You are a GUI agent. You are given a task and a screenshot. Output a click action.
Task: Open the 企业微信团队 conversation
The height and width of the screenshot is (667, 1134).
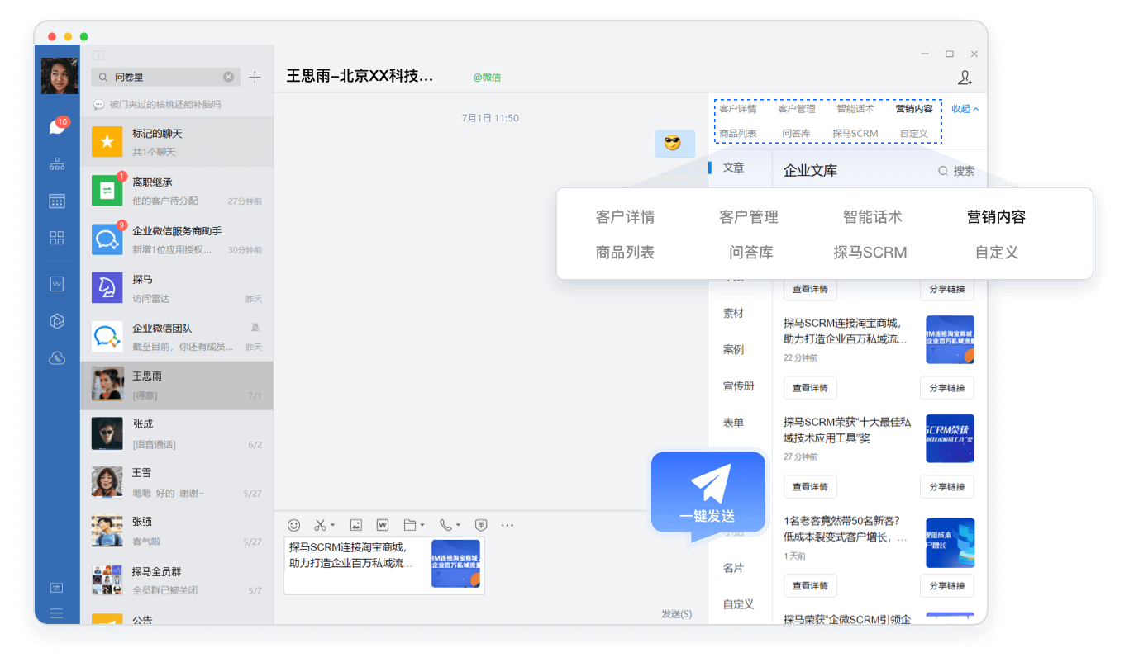pos(177,337)
